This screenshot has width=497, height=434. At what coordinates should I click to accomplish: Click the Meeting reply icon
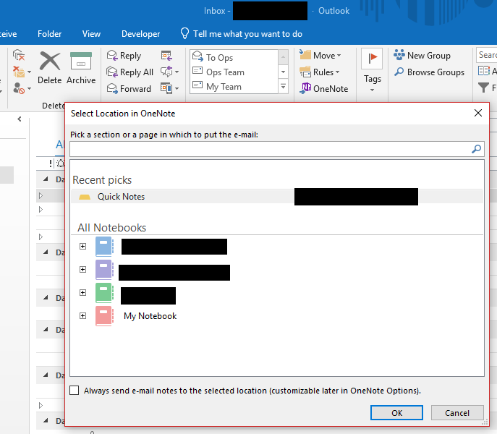166,56
